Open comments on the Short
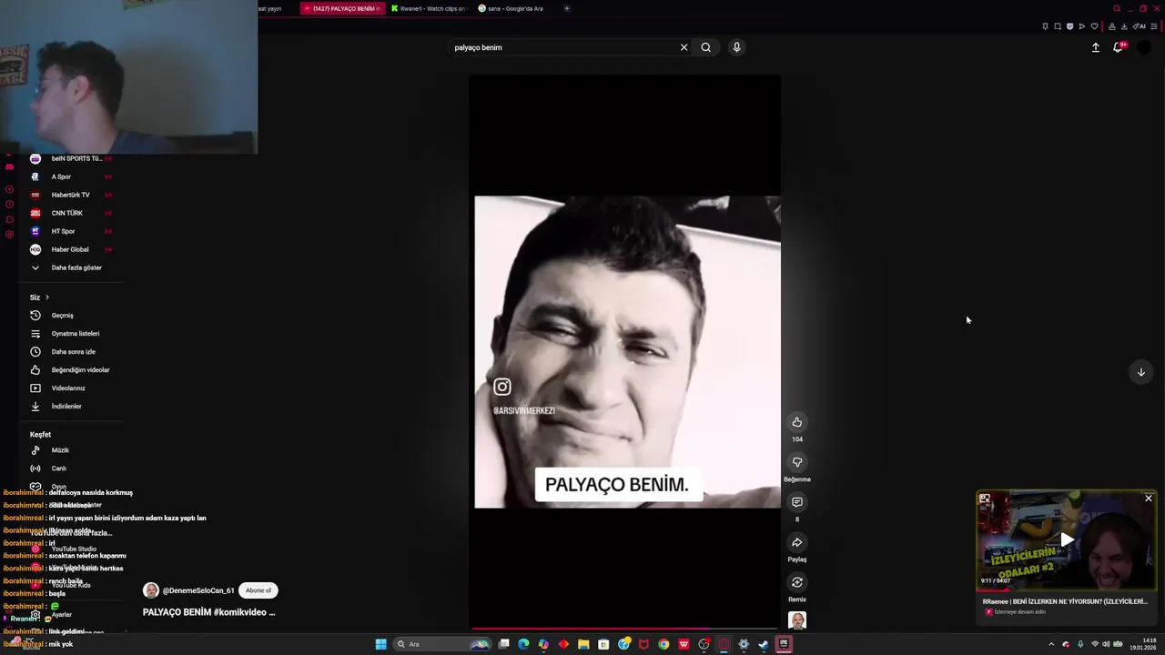This screenshot has height=655, width=1165. click(x=796, y=502)
